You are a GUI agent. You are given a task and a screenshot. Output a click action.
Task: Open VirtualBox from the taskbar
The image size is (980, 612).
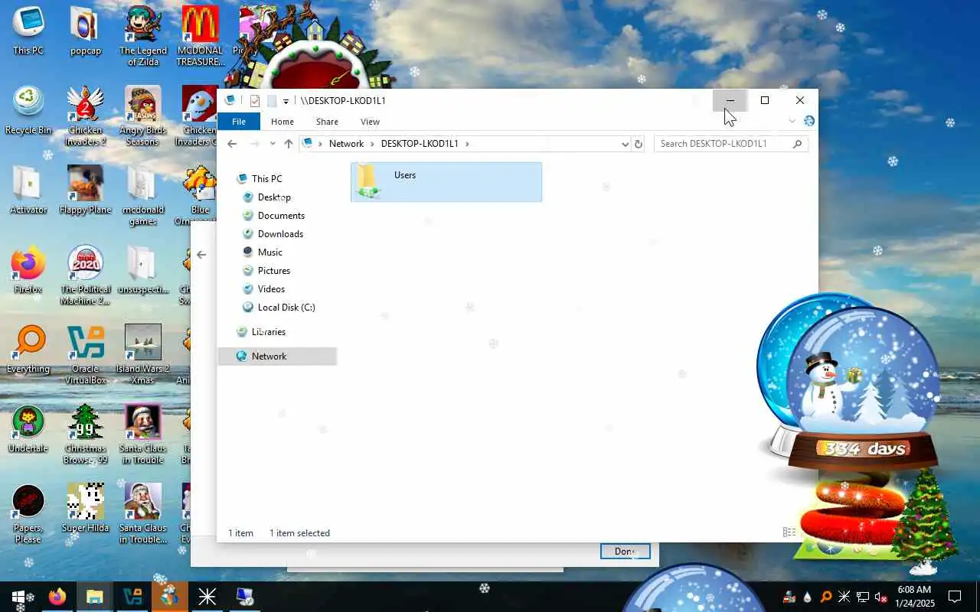132,597
